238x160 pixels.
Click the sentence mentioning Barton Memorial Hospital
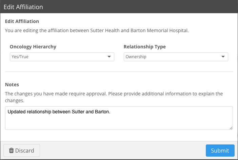[97, 30]
